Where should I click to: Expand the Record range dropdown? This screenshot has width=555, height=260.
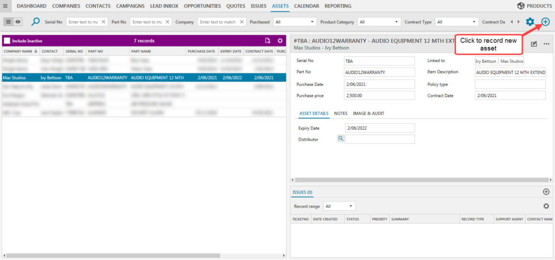[339, 206]
